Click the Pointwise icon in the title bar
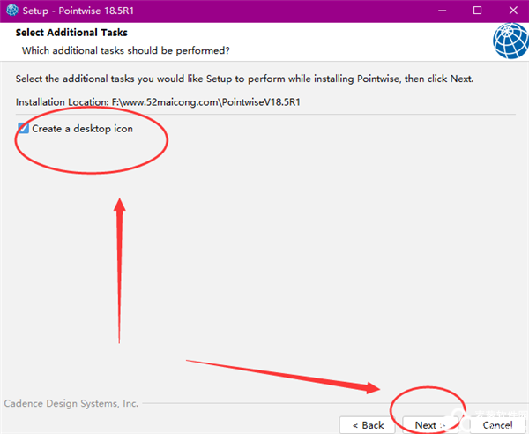Image resolution: width=529 pixels, height=434 pixels. (x=12, y=11)
